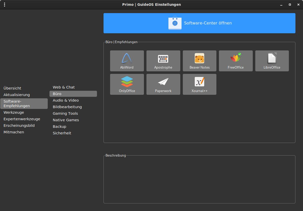The height and width of the screenshot is (211, 303).
Task: Select the OnlyOffice layers icon
Action: point(127,82)
